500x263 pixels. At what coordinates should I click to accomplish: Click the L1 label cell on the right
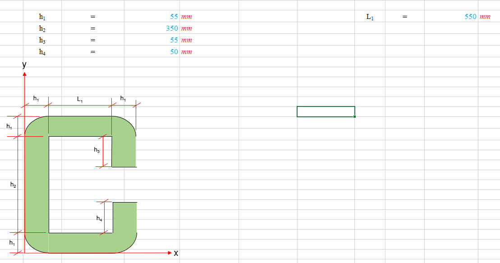point(369,17)
